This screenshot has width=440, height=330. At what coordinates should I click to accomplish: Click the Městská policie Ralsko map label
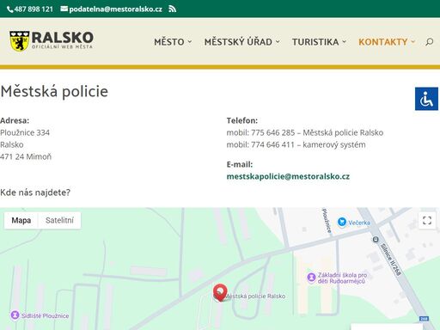point(256,296)
